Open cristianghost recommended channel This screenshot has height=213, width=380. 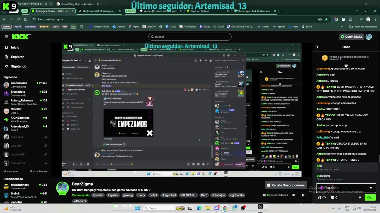point(25,186)
